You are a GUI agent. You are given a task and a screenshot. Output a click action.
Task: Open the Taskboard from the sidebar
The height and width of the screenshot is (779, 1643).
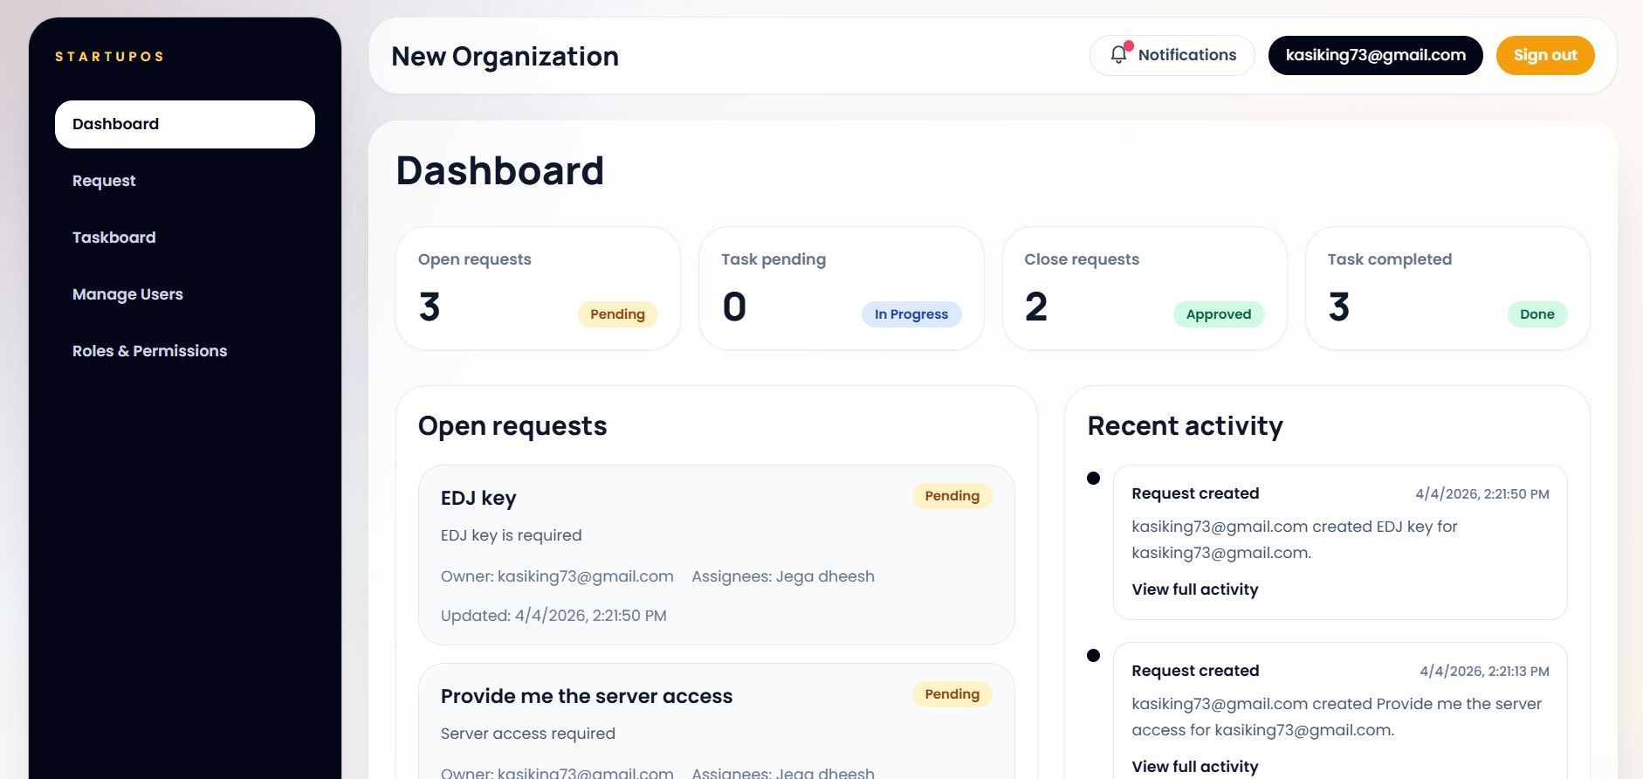tap(113, 238)
